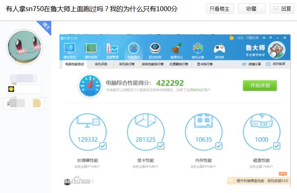Open the 游戏库 gamepad icon
This screenshot has height=193, width=297.
[x=219, y=48]
